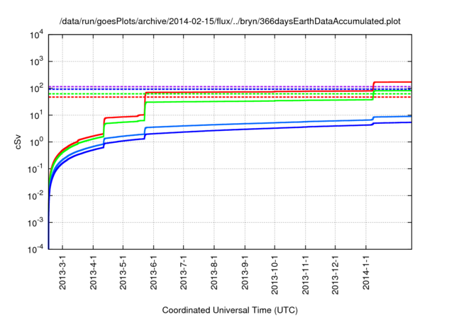Image resolution: width=454 pixels, height=317 pixels.
Task: Select the 2013-11-1 date tick label
Action: click(x=305, y=276)
